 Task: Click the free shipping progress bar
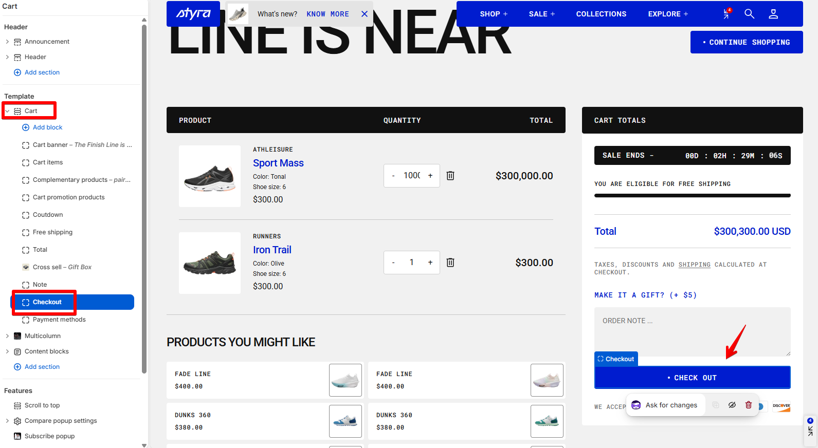[x=692, y=195]
